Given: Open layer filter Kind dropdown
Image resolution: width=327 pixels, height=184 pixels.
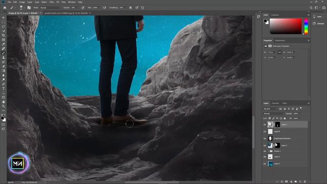Looking at the screenshot, I should [x=270, y=109].
